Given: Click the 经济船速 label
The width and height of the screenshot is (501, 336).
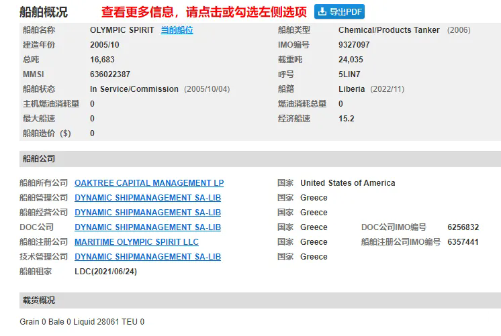Looking at the screenshot, I should click(x=294, y=119).
